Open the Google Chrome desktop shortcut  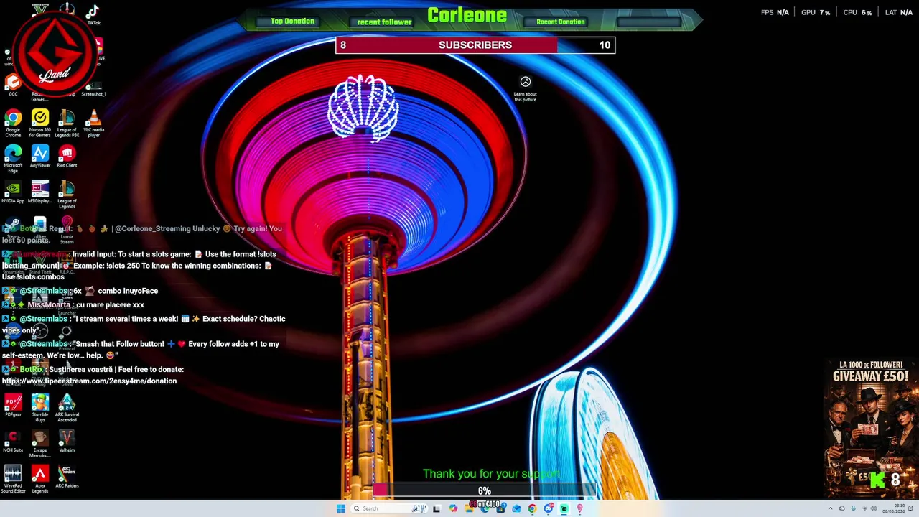tap(13, 124)
